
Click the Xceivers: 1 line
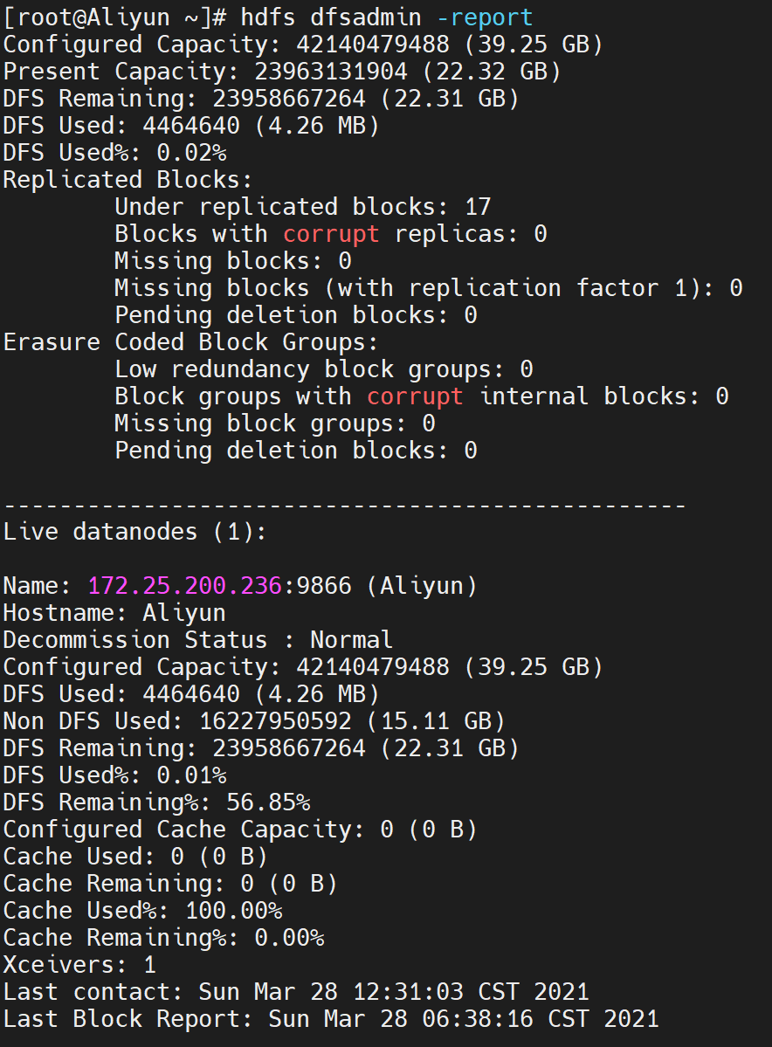pyautogui.click(x=79, y=964)
